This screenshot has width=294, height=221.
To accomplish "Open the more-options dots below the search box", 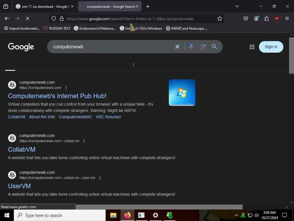I will 134,65.
